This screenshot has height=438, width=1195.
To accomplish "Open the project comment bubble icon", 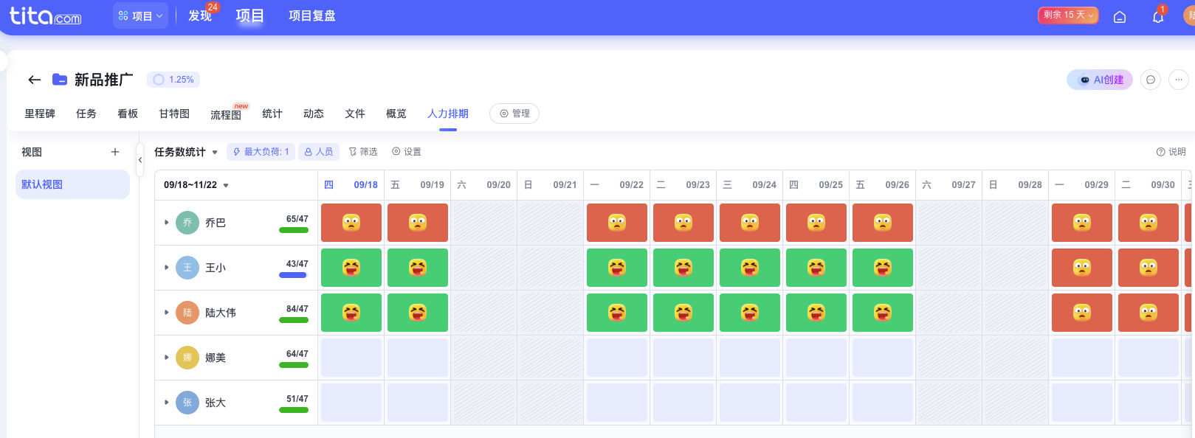I will [1151, 80].
